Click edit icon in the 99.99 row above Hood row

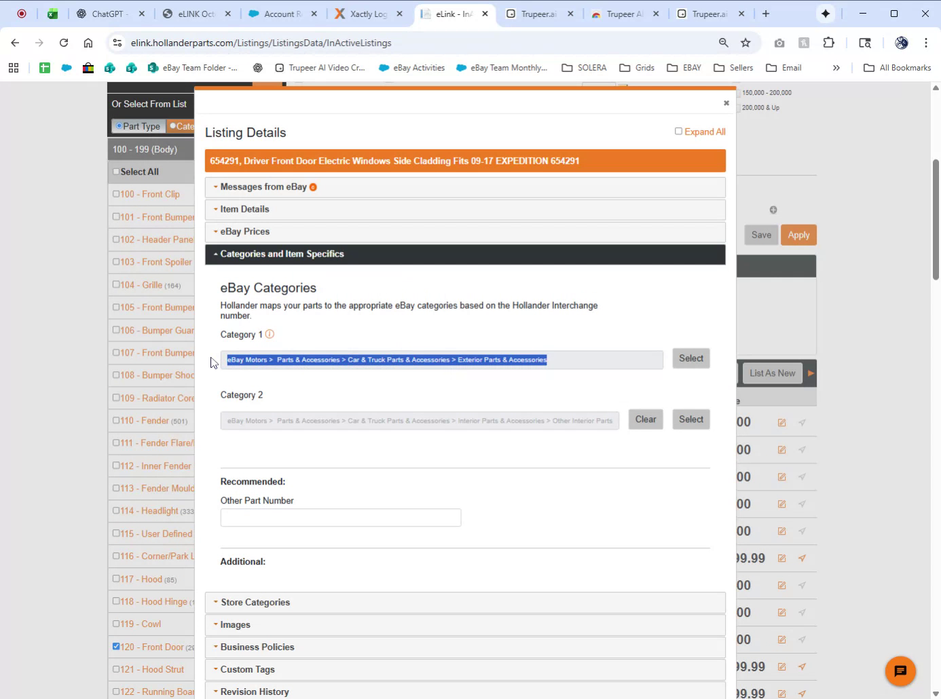click(781, 558)
